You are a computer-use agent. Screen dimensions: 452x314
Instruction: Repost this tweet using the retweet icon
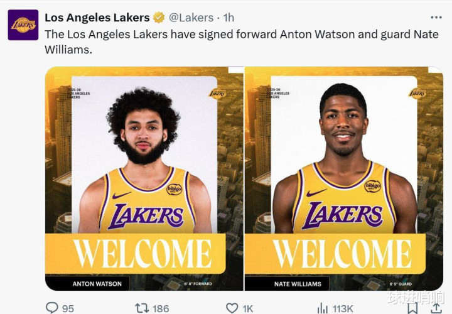tap(142, 308)
